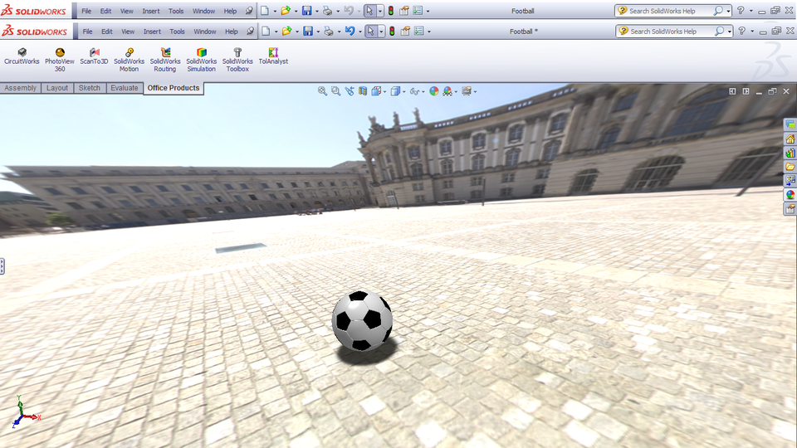Expand the collapsed FeatureManager panel handle

pos(2,266)
